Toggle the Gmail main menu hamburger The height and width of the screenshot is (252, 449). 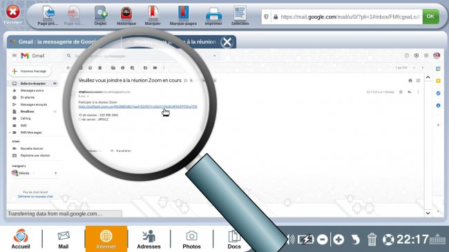(x=15, y=55)
